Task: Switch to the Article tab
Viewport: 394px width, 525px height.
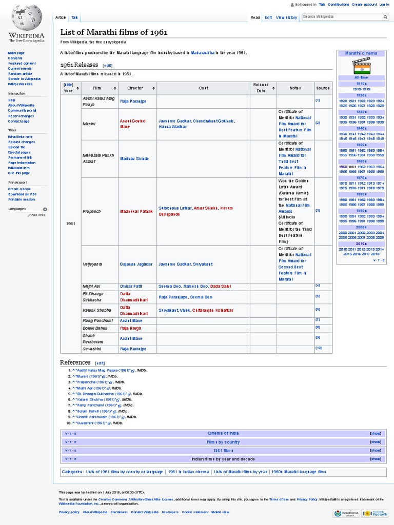Action: click(61, 17)
